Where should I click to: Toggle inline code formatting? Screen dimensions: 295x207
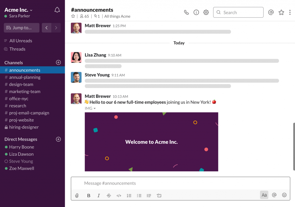point(119,195)
